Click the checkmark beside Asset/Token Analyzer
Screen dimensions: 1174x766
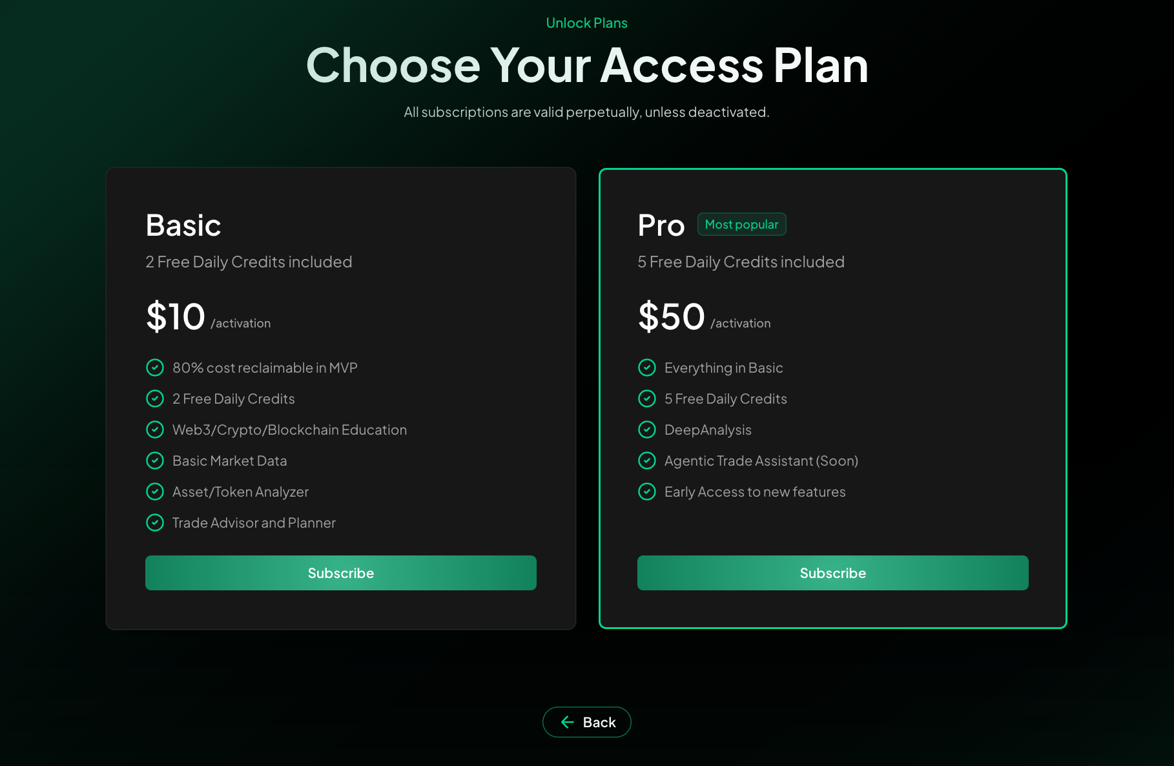click(155, 492)
